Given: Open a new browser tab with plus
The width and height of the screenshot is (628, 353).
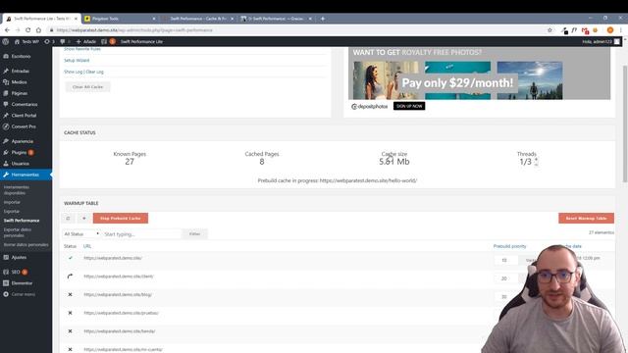Looking at the screenshot, I should (x=323, y=19).
